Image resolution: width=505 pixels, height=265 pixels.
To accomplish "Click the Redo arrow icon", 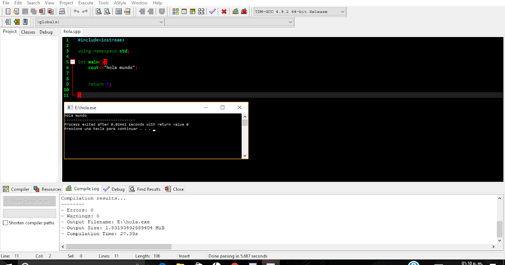I will [x=85, y=11].
